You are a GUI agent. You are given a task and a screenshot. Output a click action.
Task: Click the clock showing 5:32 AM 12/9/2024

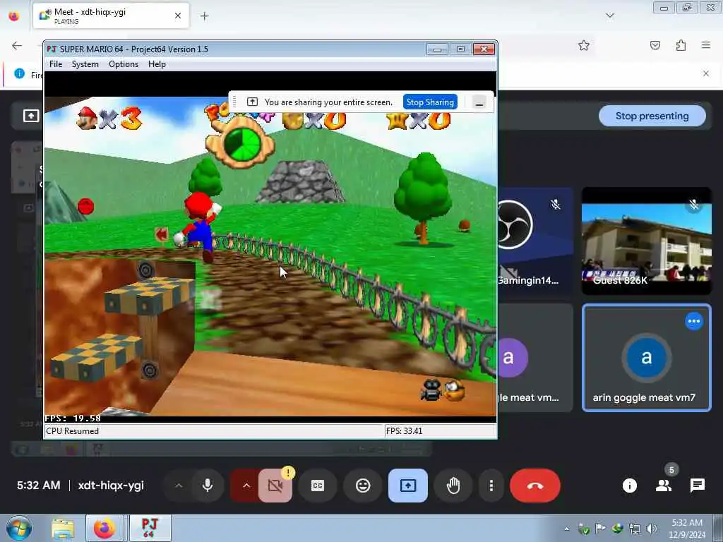(687, 529)
